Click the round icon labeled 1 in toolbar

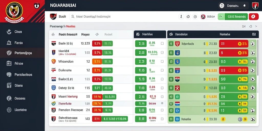pyautogui.click(x=181, y=17)
